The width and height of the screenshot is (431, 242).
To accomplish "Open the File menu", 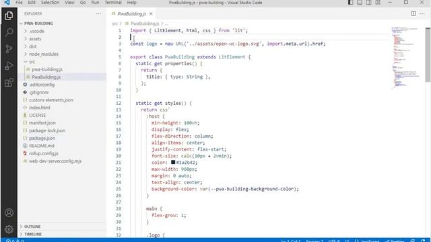I will tap(19, 3).
